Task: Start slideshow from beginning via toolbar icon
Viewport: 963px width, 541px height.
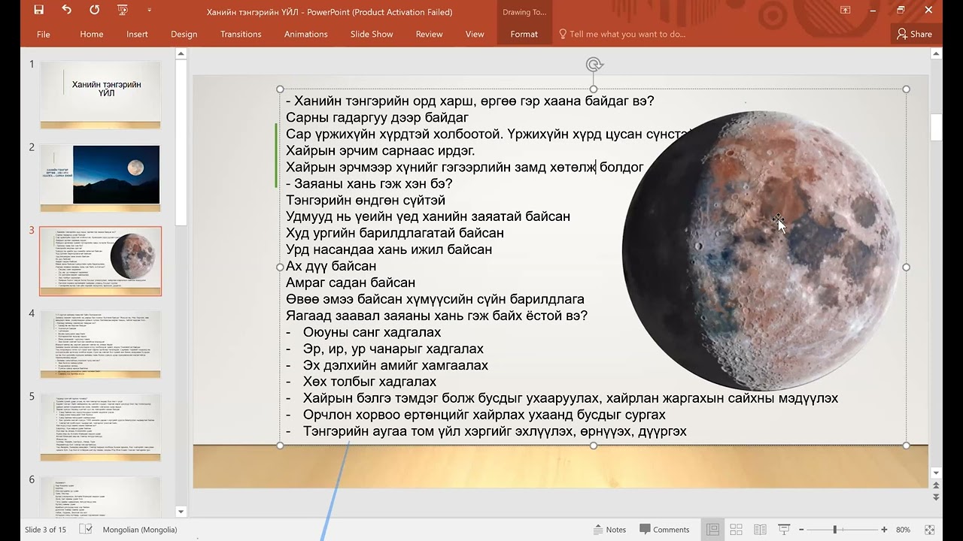Action: pyautogui.click(x=123, y=11)
